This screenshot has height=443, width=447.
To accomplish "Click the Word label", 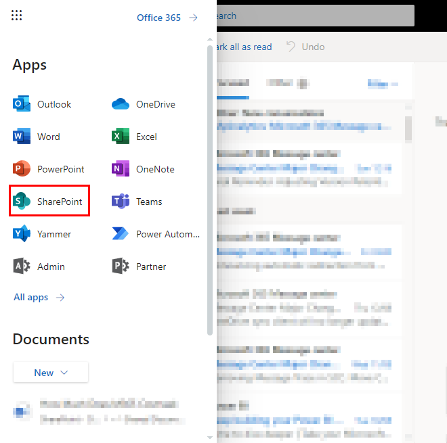I will click(49, 137).
